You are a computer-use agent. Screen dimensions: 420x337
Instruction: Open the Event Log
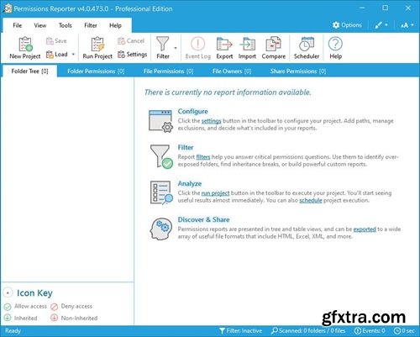[x=198, y=48]
